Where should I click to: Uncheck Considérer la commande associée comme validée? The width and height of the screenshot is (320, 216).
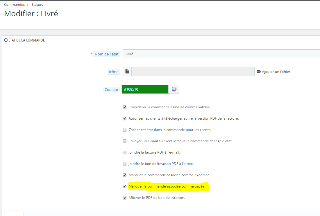(125, 107)
